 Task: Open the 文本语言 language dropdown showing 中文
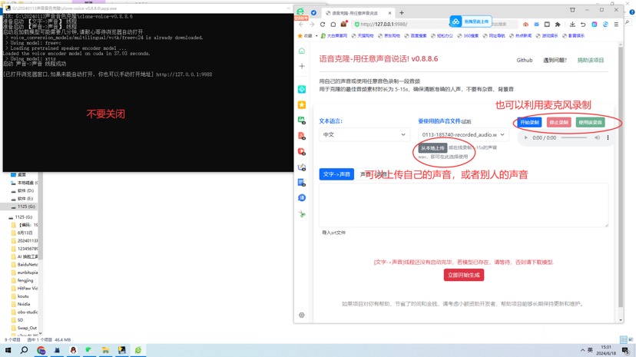365,134
